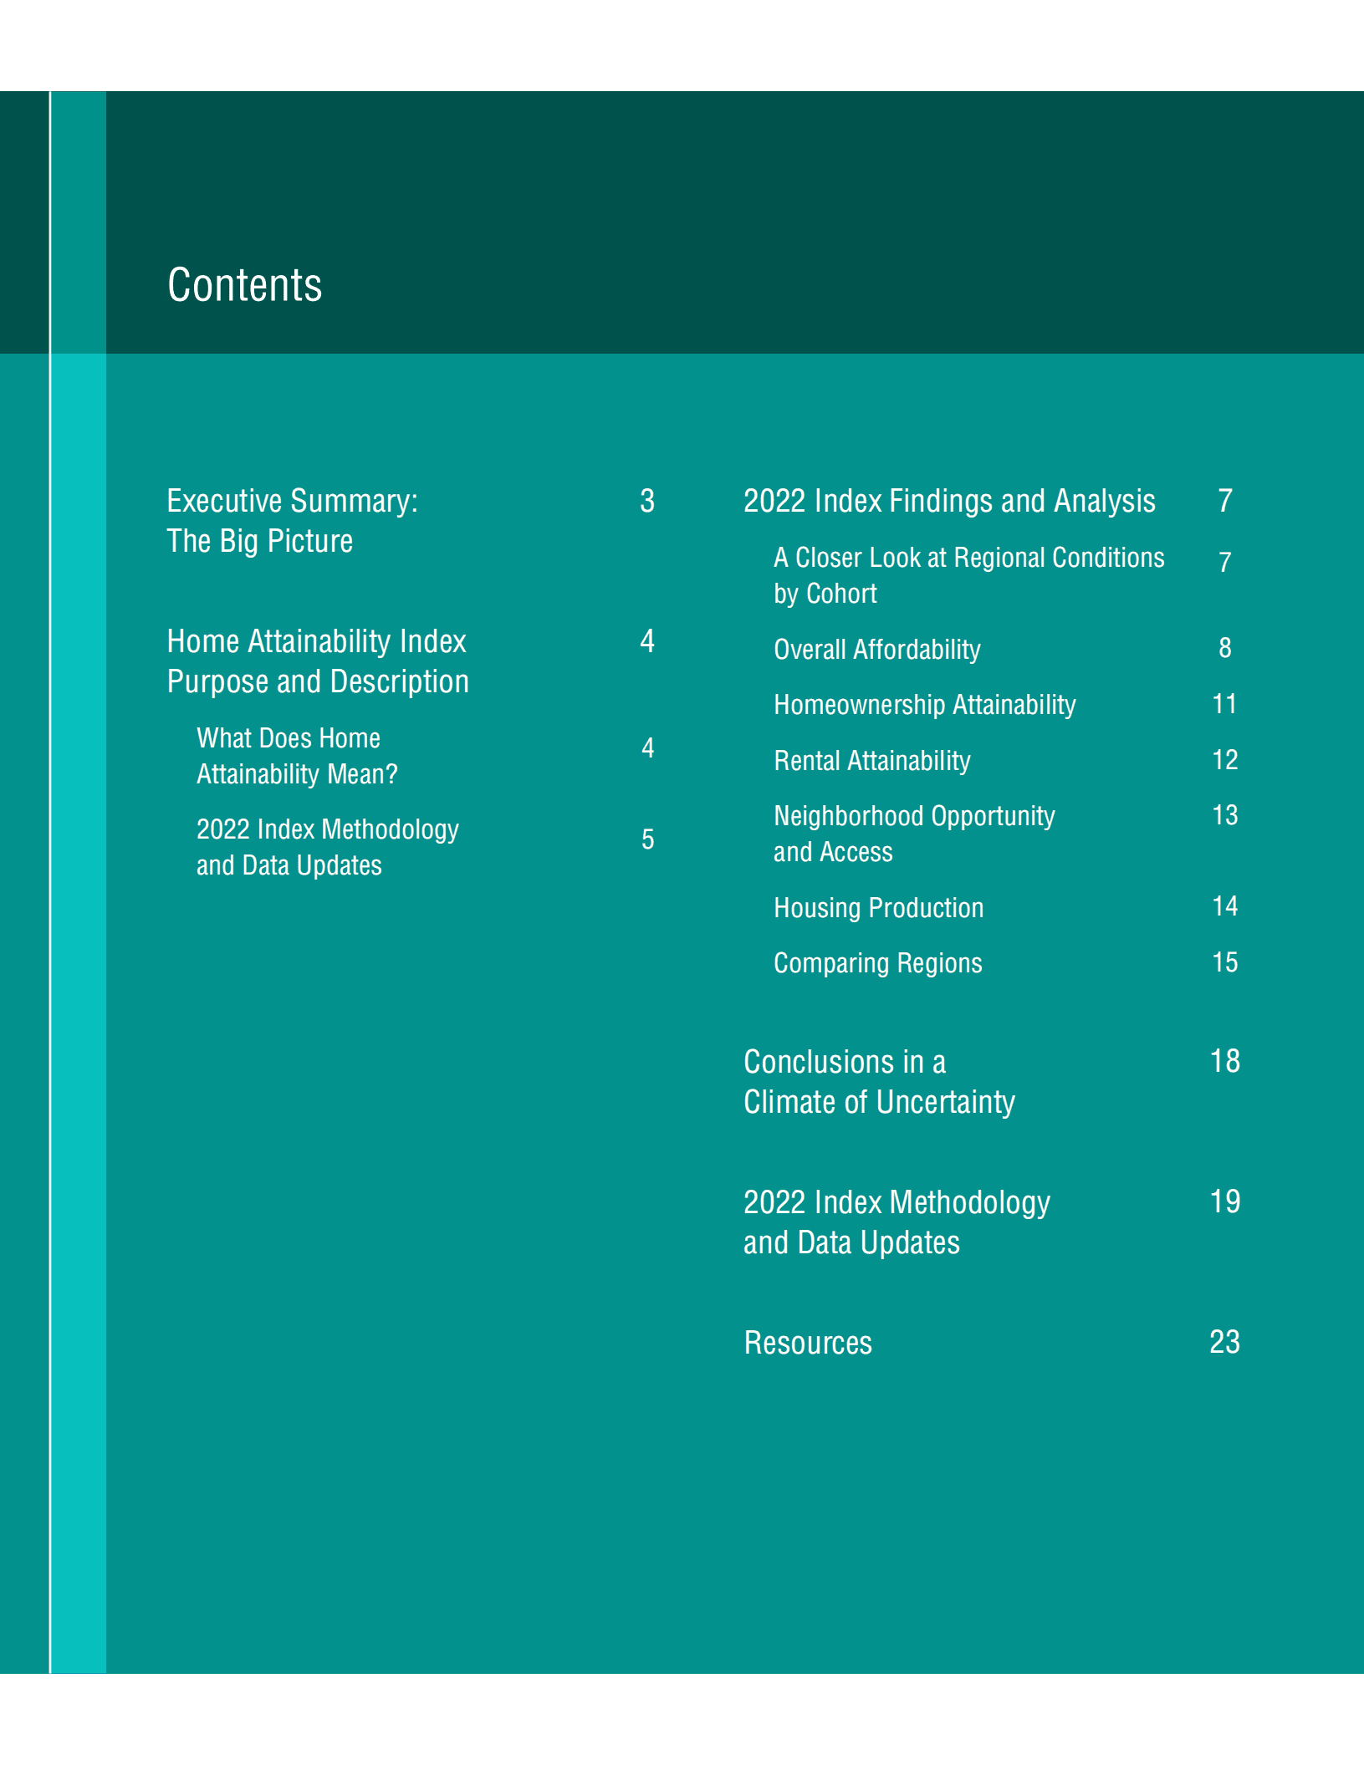Open the indented 2022 Index Methodology subsection
Viewport: 1364px width, 1765px height.
(x=327, y=847)
